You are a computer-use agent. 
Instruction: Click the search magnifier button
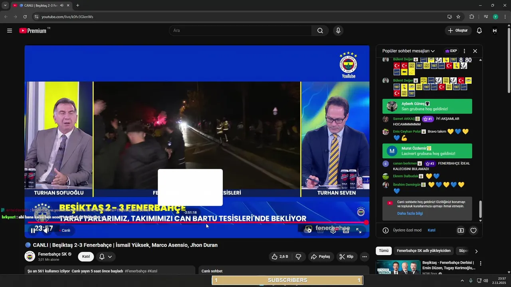coord(320,31)
